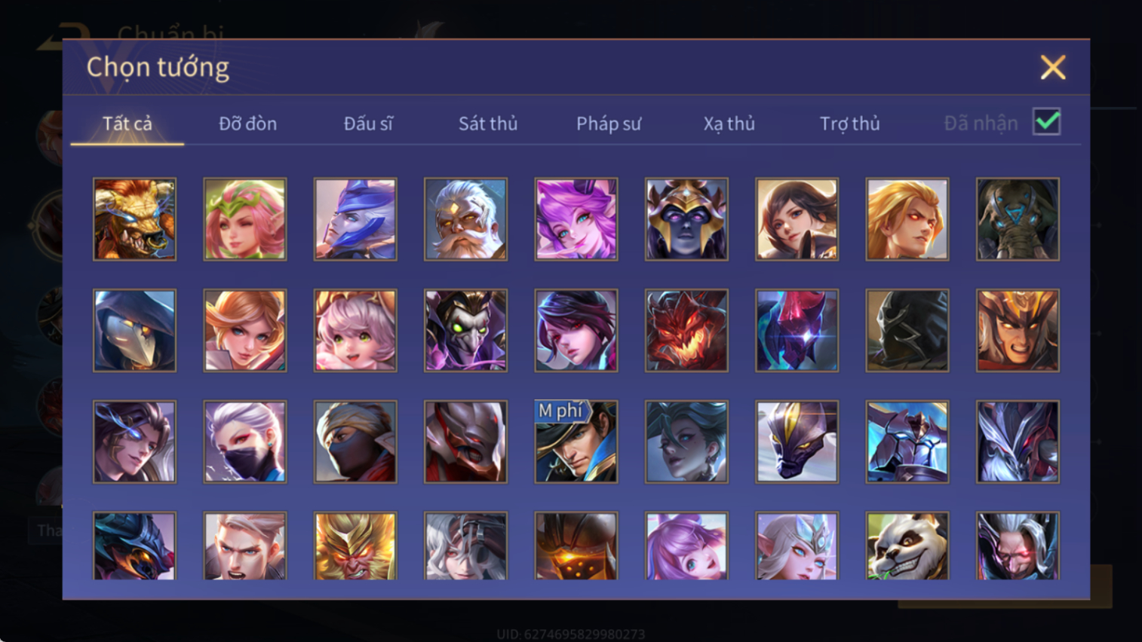Open the Đấu sĩ tab
This screenshot has width=1142, height=642.
(x=368, y=124)
